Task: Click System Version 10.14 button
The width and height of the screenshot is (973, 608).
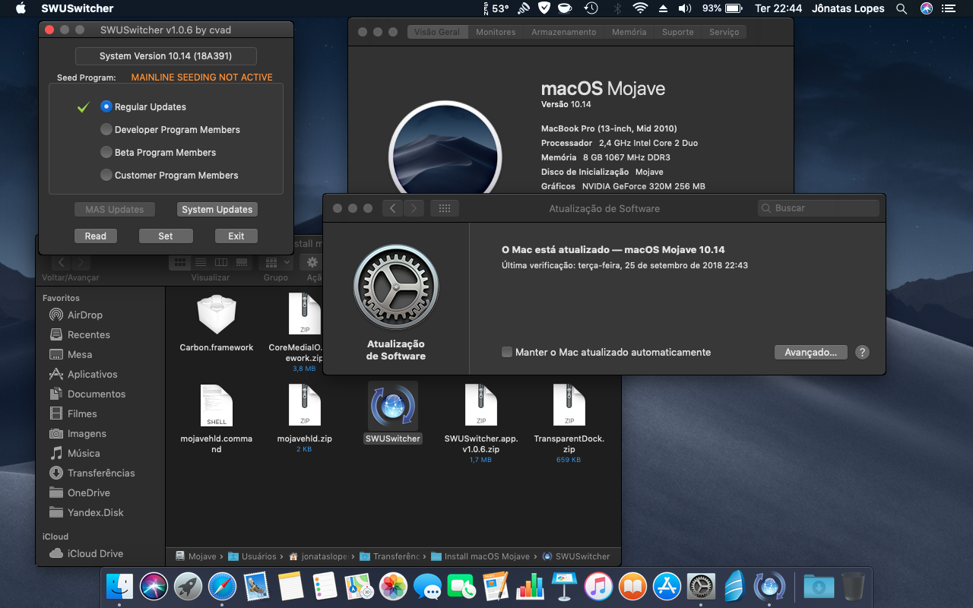Action: (x=166, y=56)
